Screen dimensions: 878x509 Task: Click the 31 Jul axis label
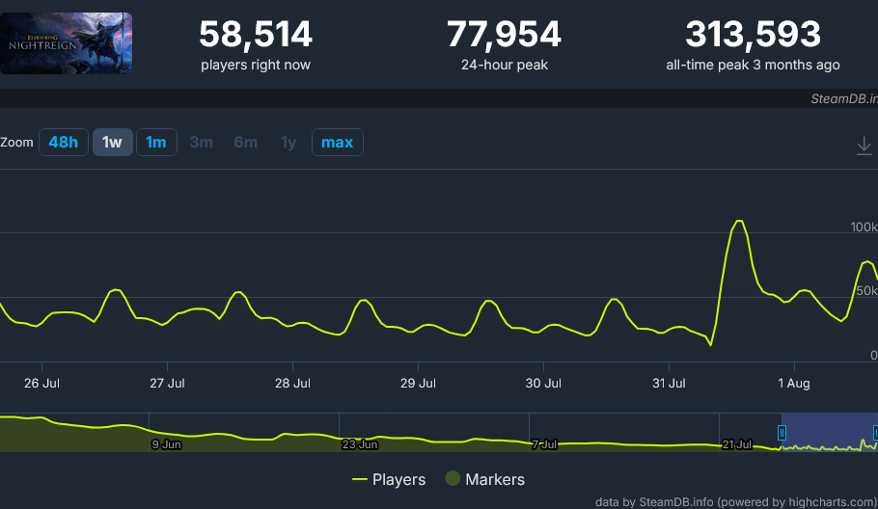point(669,383)
